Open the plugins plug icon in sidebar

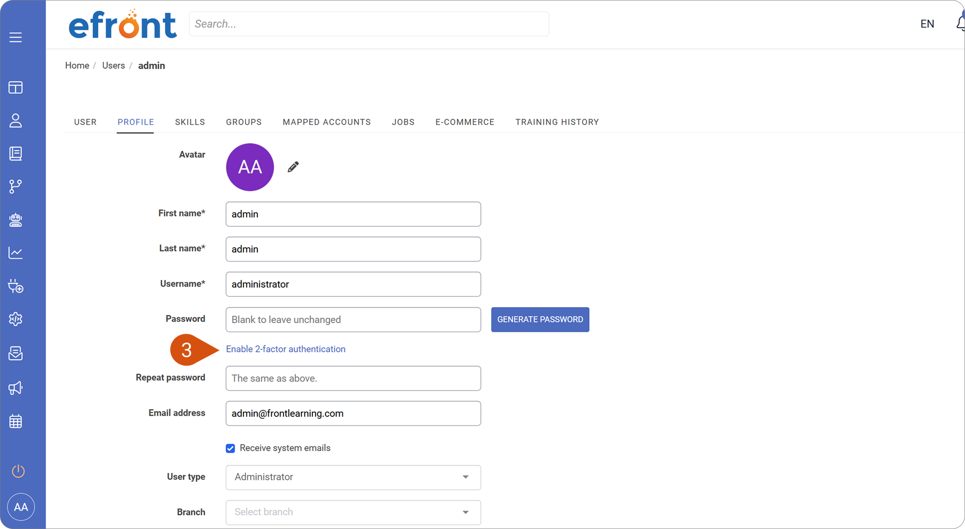tap(16, 286)
